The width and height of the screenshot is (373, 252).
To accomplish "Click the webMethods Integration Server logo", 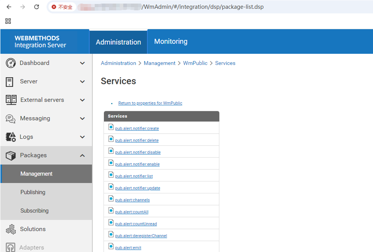I will click(x=40, y=42).
